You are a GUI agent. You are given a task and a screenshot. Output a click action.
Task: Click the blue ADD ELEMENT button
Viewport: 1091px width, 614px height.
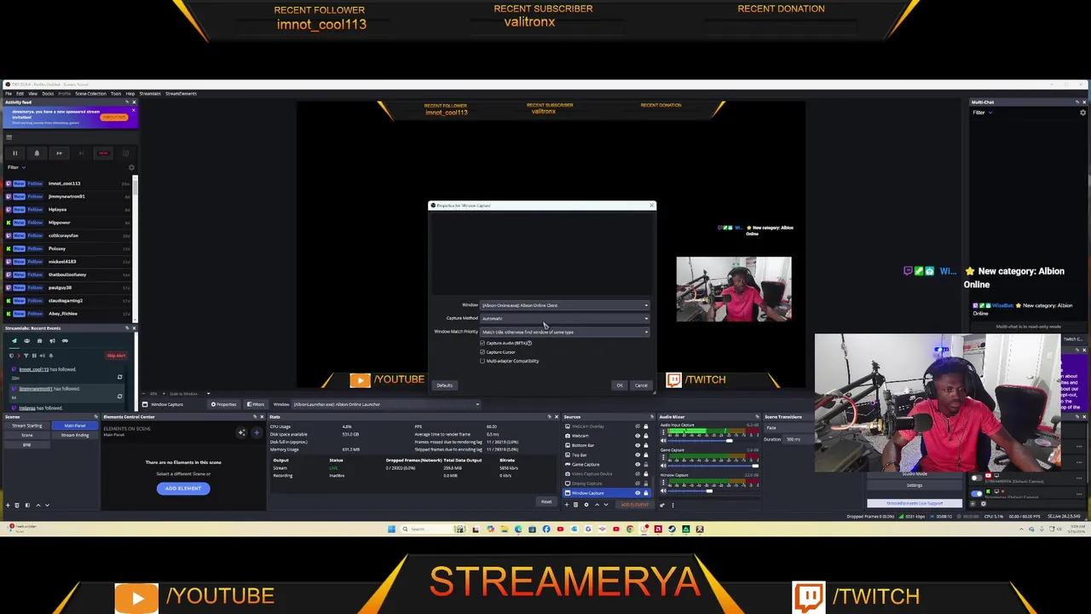click(183, 489)
